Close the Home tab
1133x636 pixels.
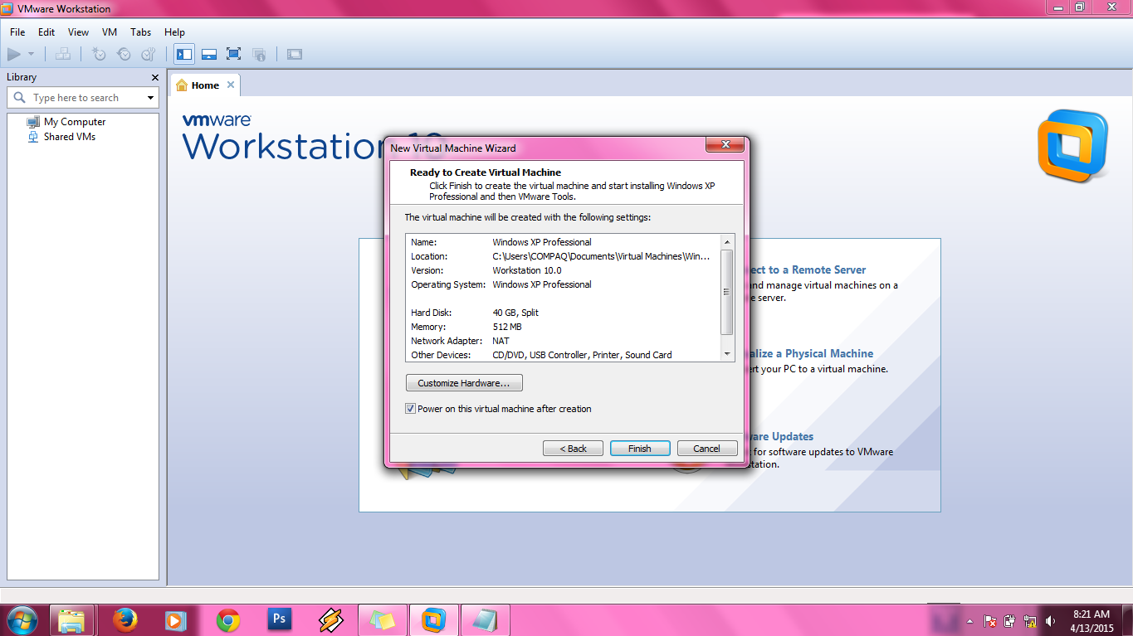[x=231, y=85]
